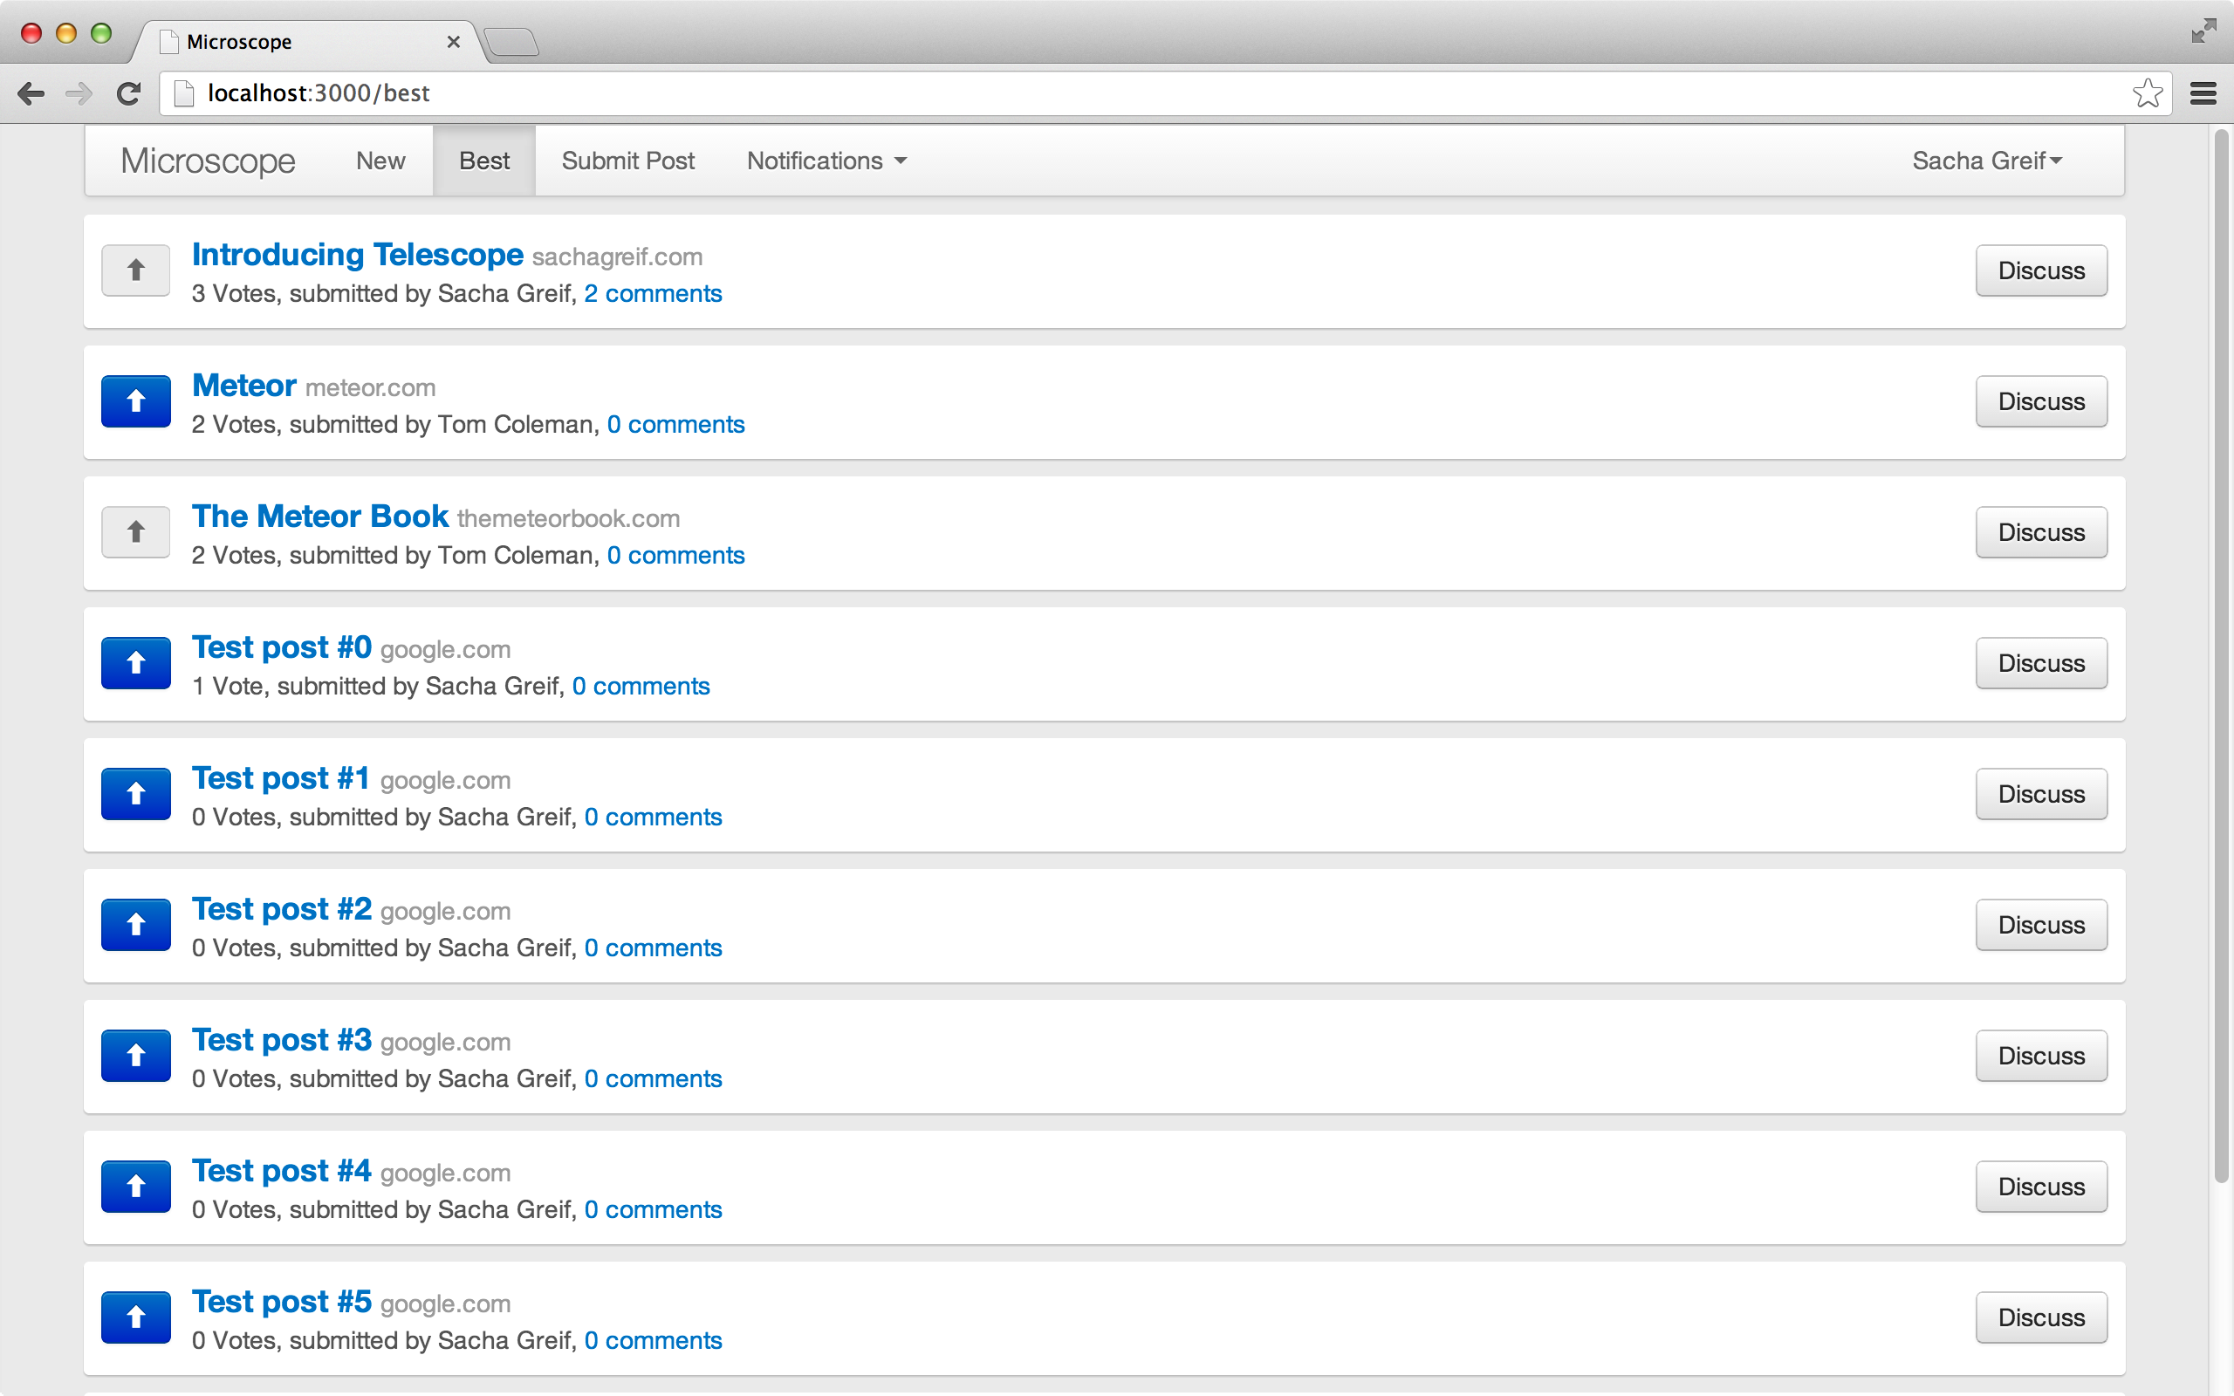Upvote Test post #0
This screenshot has width=2234, height=1396.
coord(136,663)
